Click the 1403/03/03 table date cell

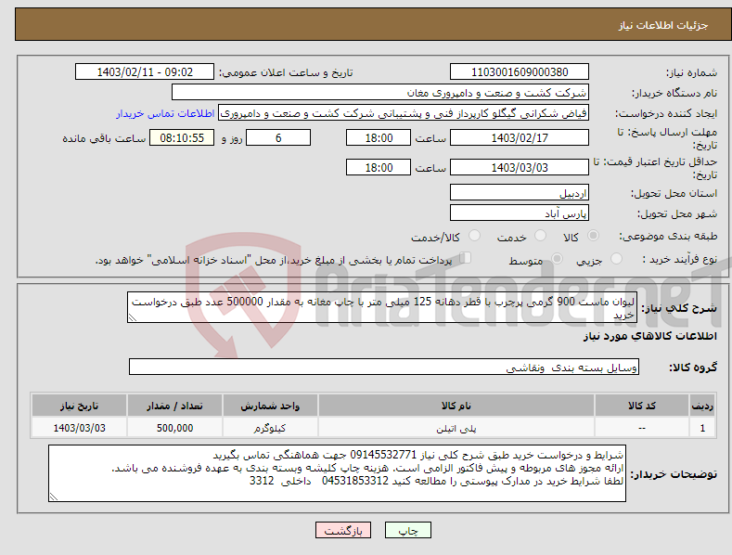pos(79,428)
